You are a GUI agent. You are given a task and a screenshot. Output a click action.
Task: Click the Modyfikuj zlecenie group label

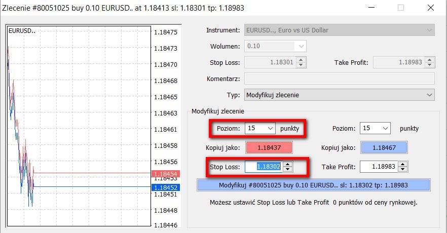click(x=218, y=111)
